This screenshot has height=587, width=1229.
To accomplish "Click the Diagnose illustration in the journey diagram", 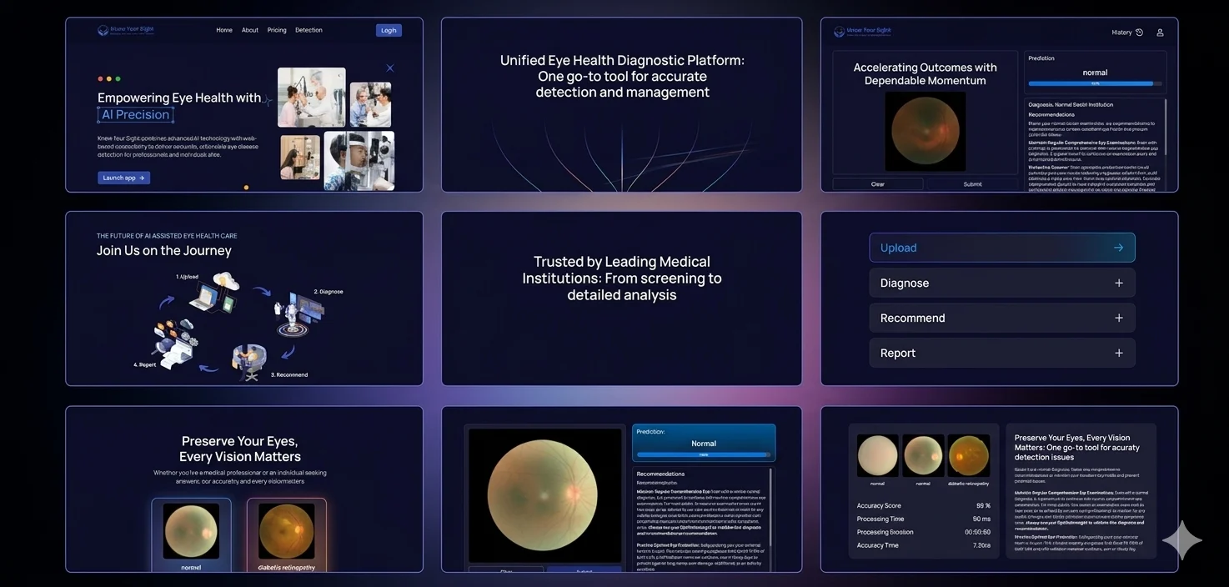I will [298, 314].
